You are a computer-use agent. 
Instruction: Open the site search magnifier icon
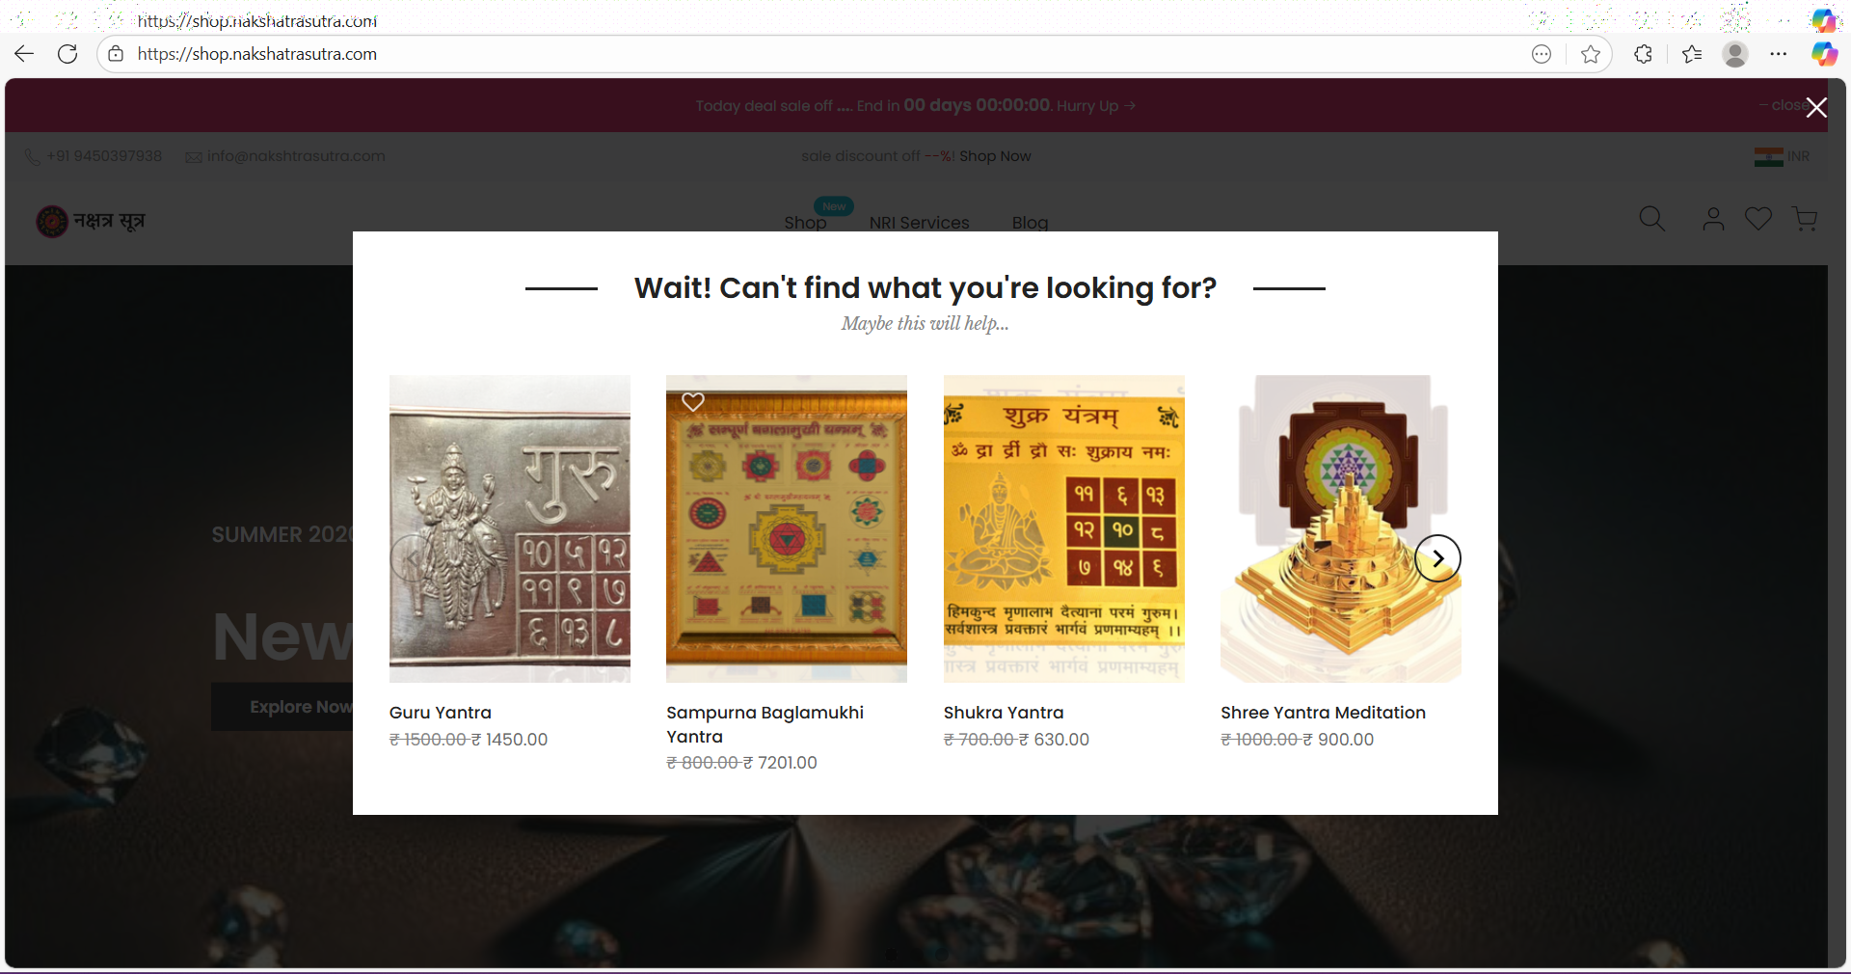pos(1652,219)
